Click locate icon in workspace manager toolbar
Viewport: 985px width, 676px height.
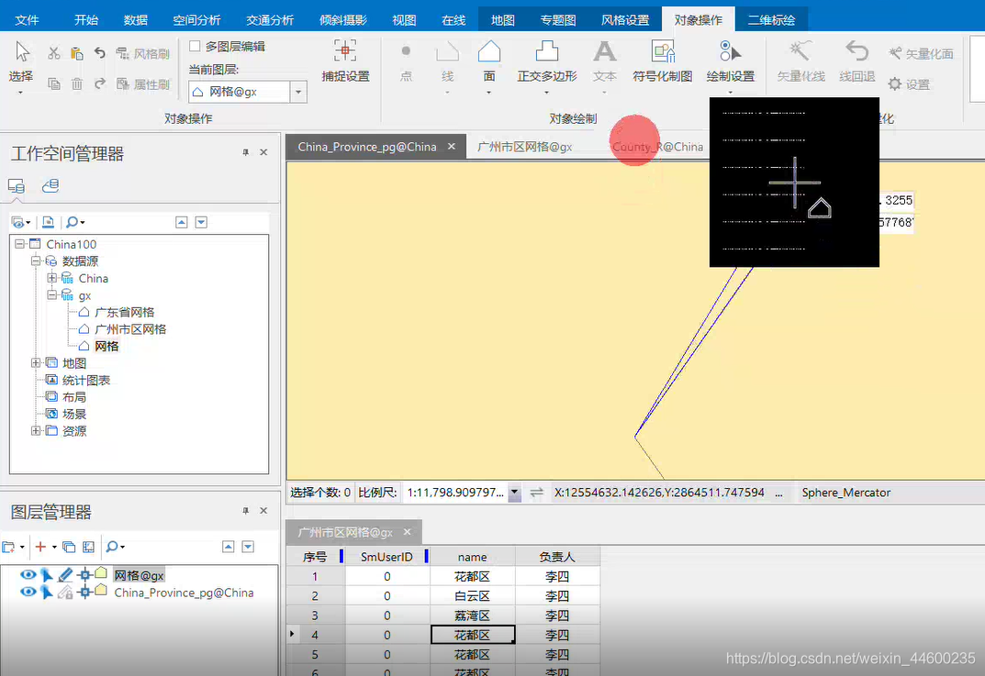point(48,222)
